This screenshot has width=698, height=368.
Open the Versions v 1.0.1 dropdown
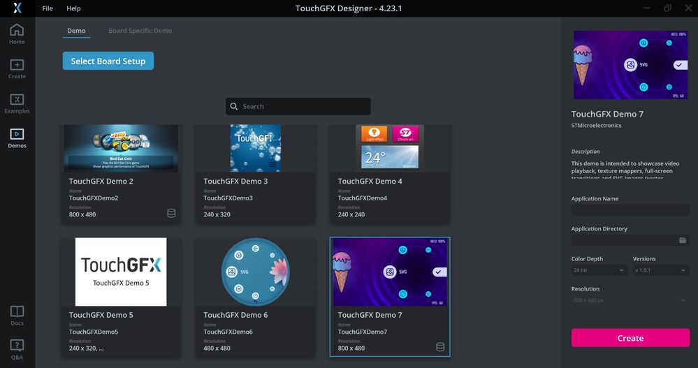point(660,270)
